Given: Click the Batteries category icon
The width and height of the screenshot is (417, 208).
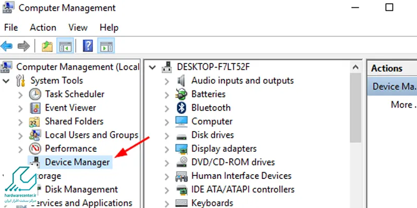Looking at the screenshot, I should [181, 94].
